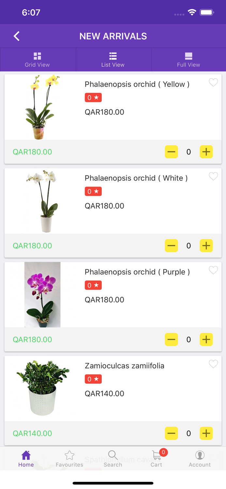Increase quantity of yellow Phalaenopsis orchid
The height and width of the screenshot is (489, 226).
click(x=206, y=152)
